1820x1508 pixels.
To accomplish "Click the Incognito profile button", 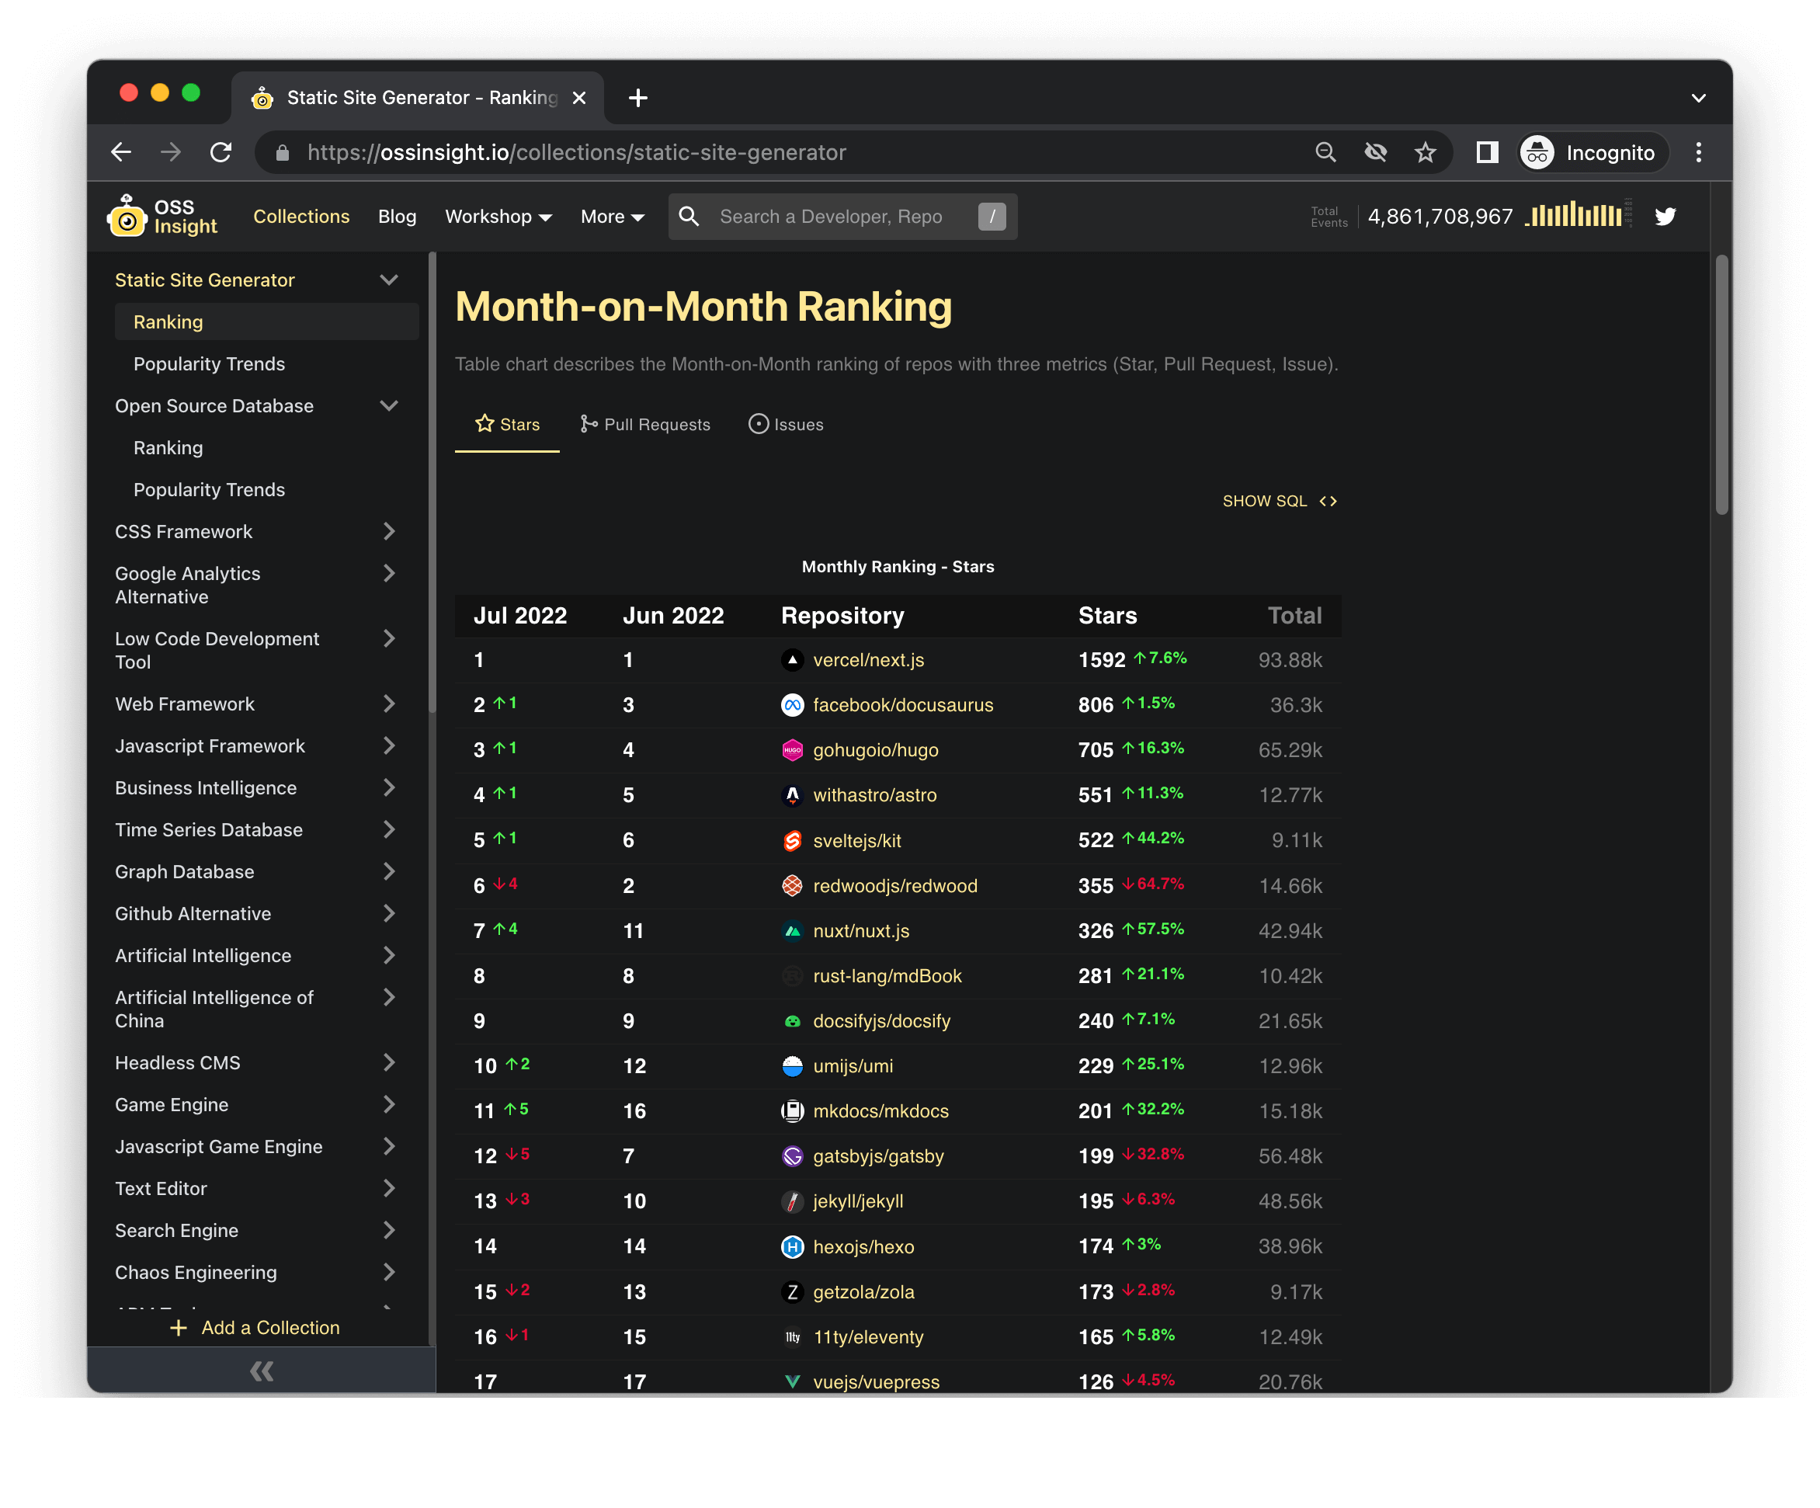I will [1593, 152].
